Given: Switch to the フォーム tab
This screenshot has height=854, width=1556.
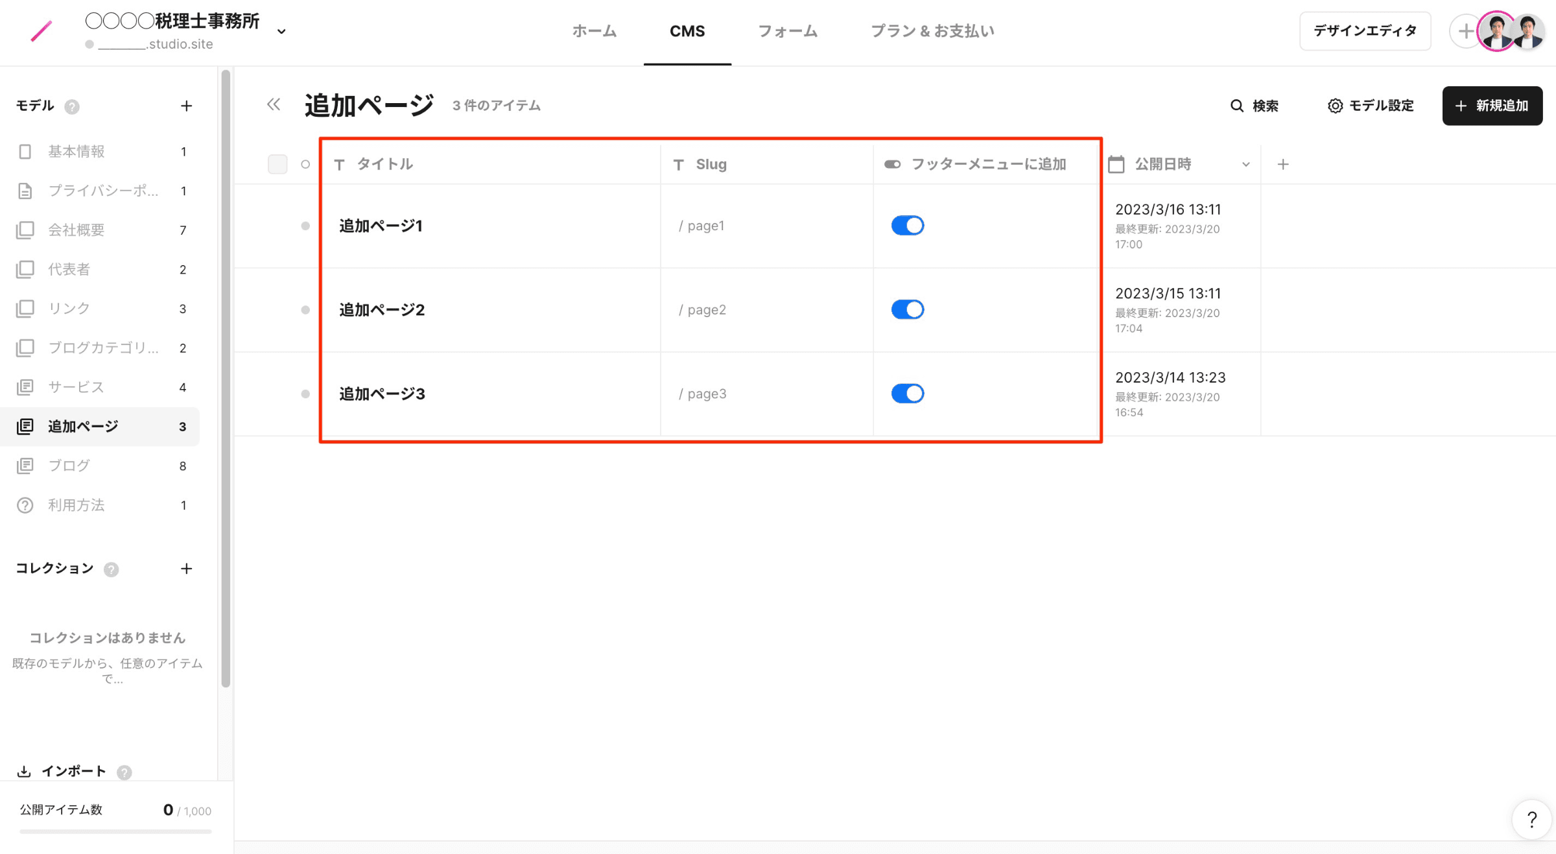Looking at the screenshot, I should point(788,31).
